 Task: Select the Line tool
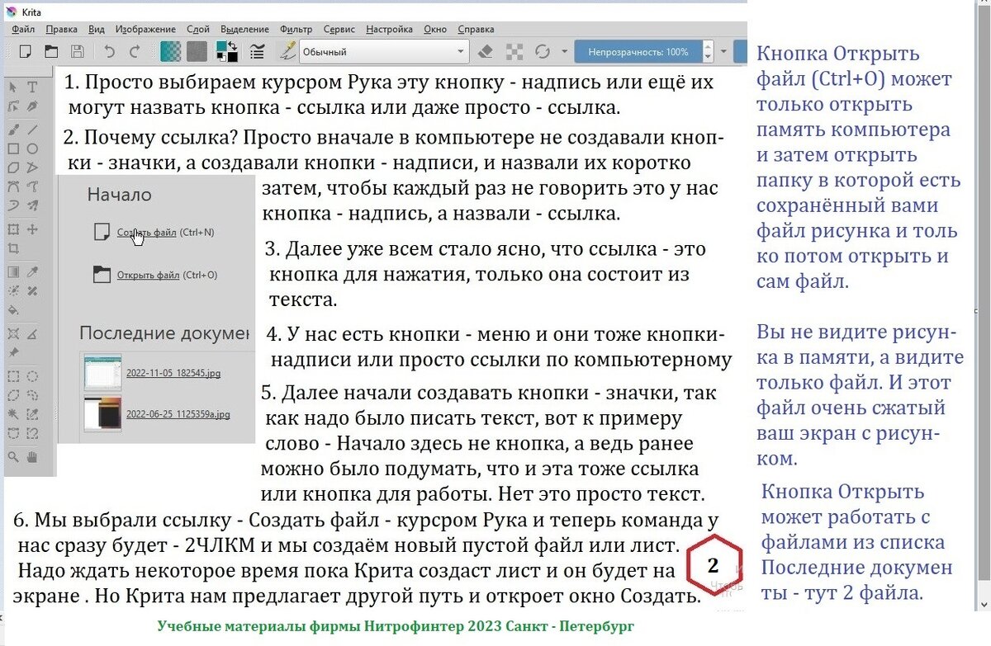click(32, 129)
